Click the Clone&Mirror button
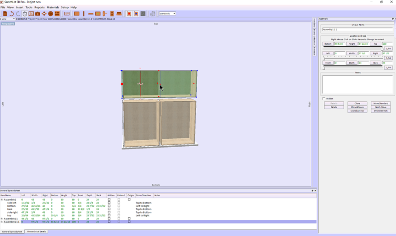 [x=357, y=111]
